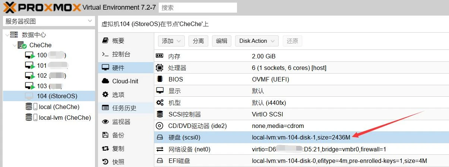The height and width of the screenshot is (167, 449).
Task: Click the Cloud-Init cloud icon
Action: click(105, 81)
